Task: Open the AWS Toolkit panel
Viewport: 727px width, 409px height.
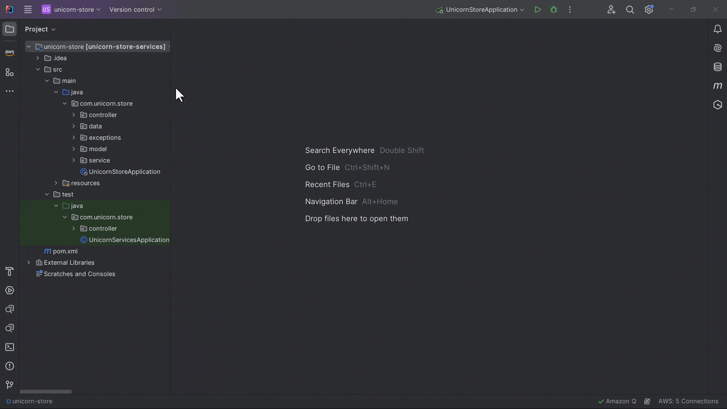Action: tap(9, 53)
